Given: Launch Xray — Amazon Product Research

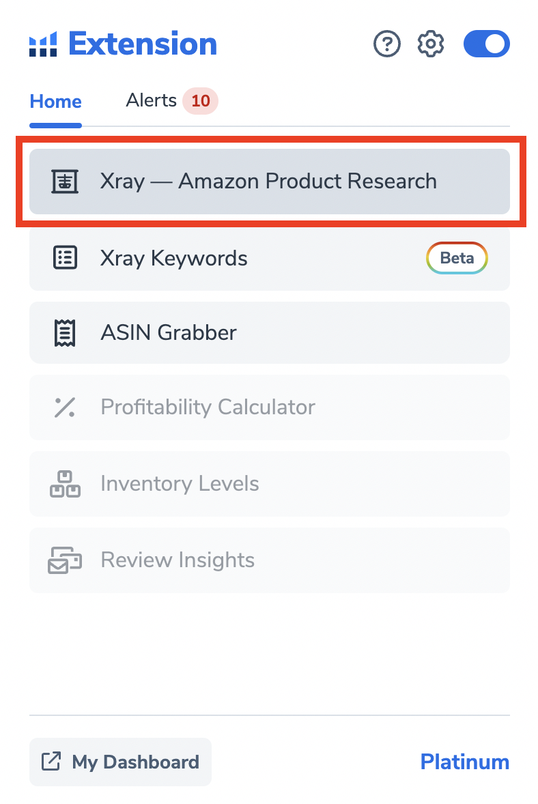Looking at the screenshot, I should (269, 182).
